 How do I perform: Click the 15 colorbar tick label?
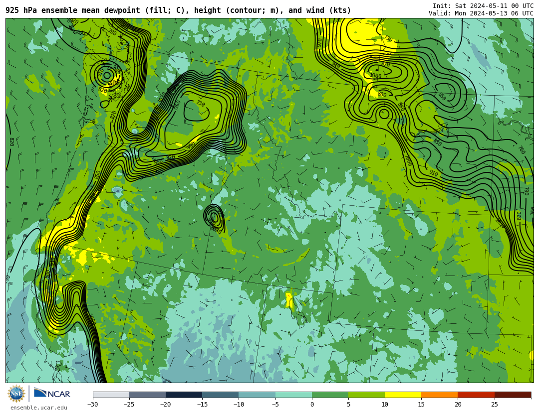[421, 405]
